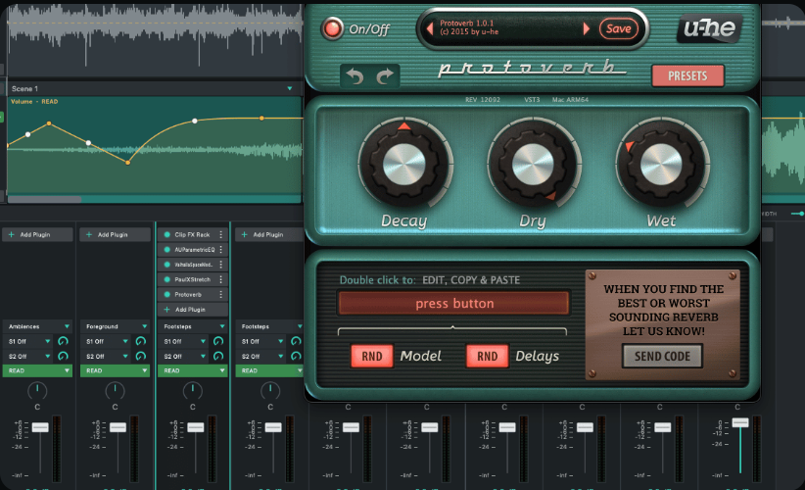805x490 pixels.
Task: Open the Ambiences output dropdown
Action: pyautogui.click(x=37, y=326)
